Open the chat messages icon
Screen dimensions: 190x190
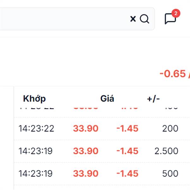point(170,19)
